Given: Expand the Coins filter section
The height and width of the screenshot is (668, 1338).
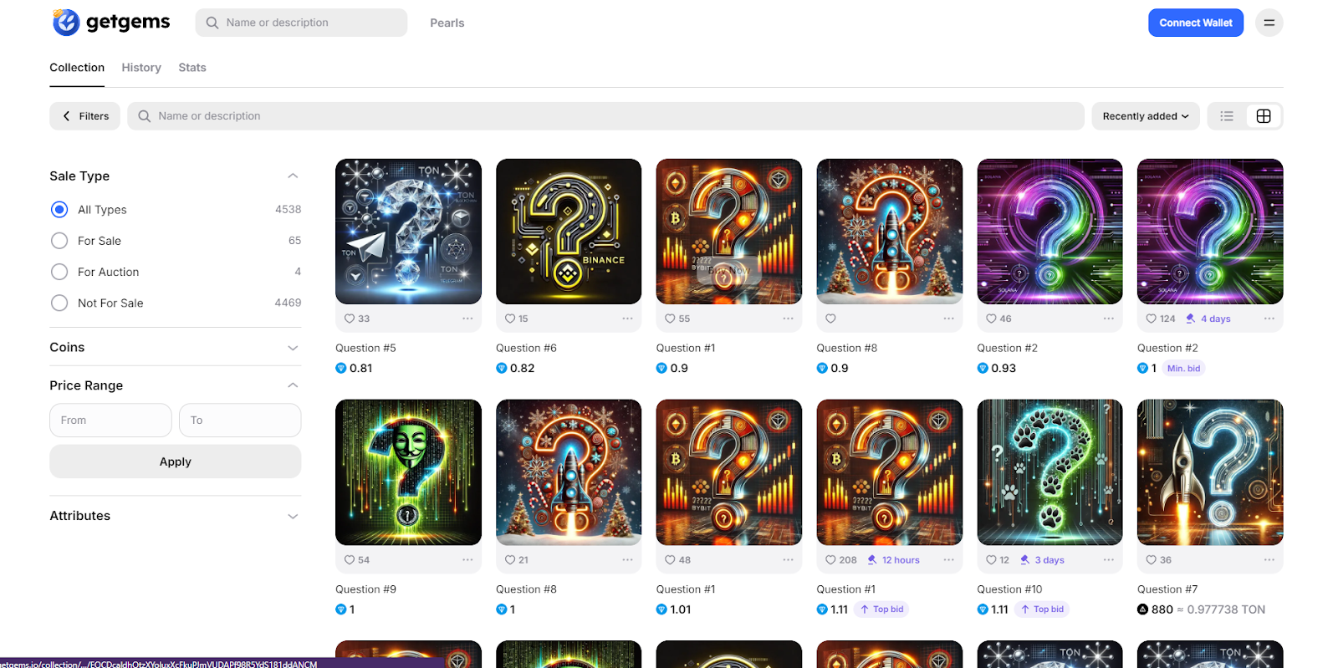Looking at the screenshot, I should coord(175,348).
